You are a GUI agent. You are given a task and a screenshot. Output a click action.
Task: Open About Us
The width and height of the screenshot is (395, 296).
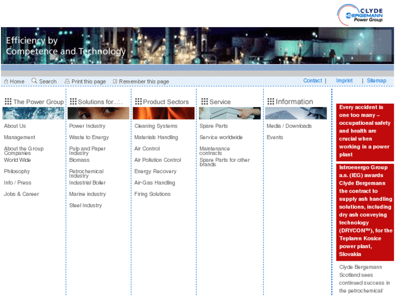coord(15,126)
